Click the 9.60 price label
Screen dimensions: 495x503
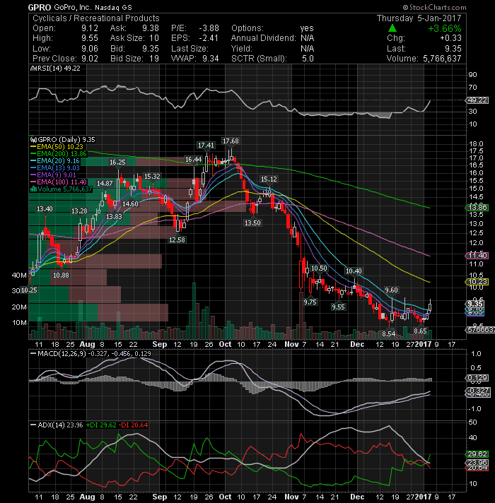click(x=391, y=290)
